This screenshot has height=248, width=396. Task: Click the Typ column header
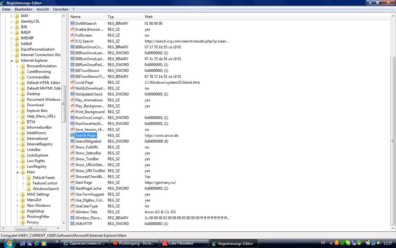[124, 17]
